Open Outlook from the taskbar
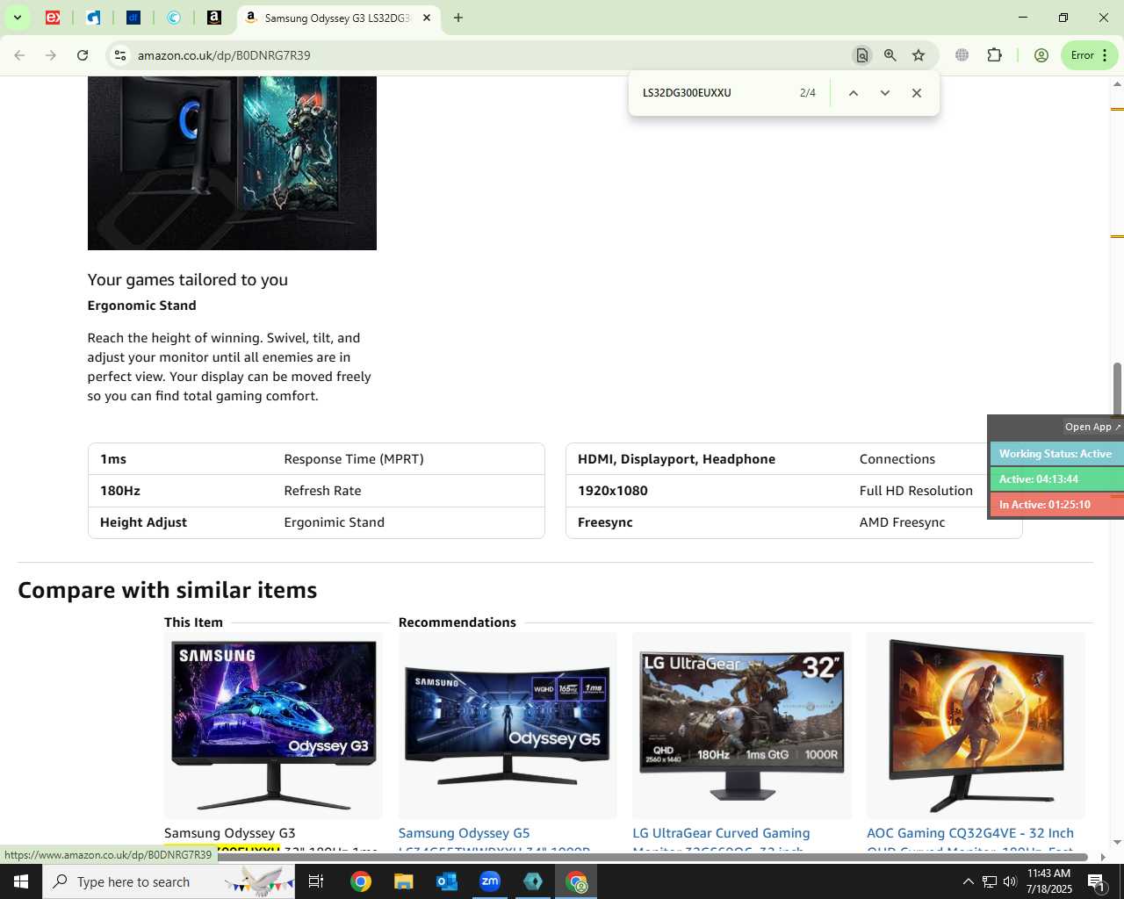The width and height of the screenshot is (1124, 899). click(x=447, y=881)
